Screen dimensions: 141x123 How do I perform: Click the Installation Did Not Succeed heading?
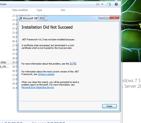pyautogui.click(x=47, y=27)
